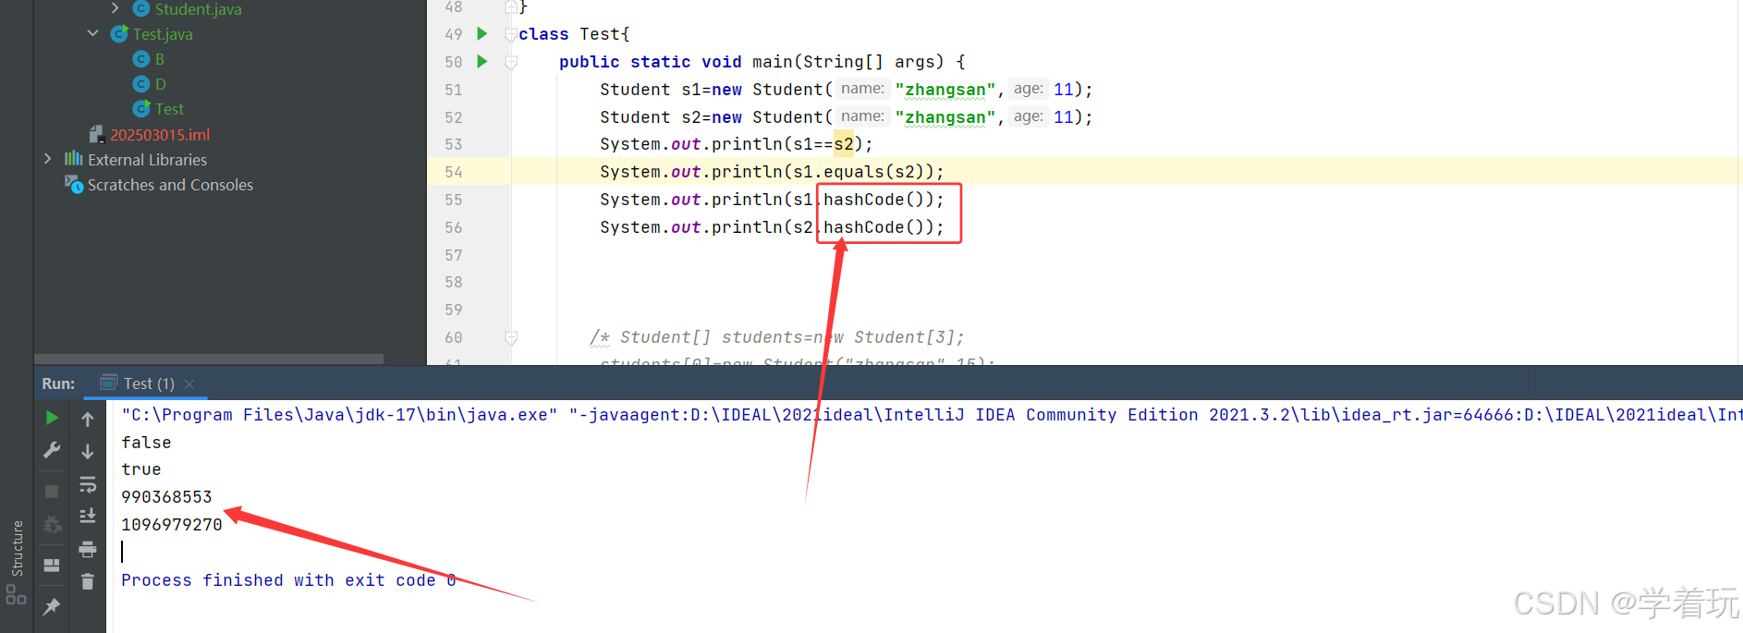
Task: Click console output 'false'
Action: 146,443
